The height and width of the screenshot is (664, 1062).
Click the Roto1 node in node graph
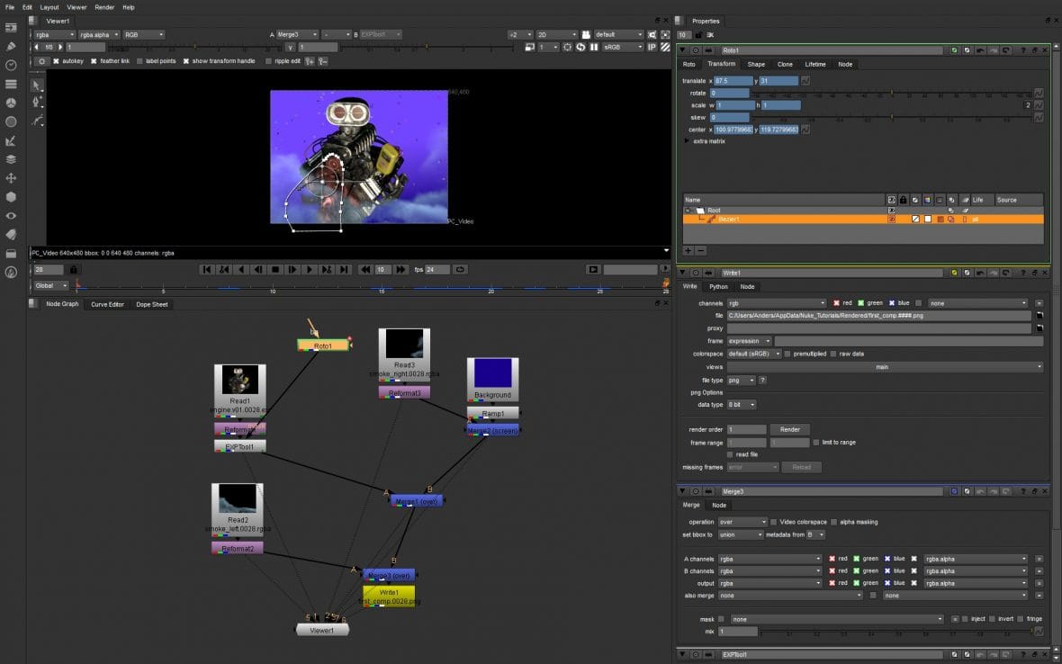323,345
